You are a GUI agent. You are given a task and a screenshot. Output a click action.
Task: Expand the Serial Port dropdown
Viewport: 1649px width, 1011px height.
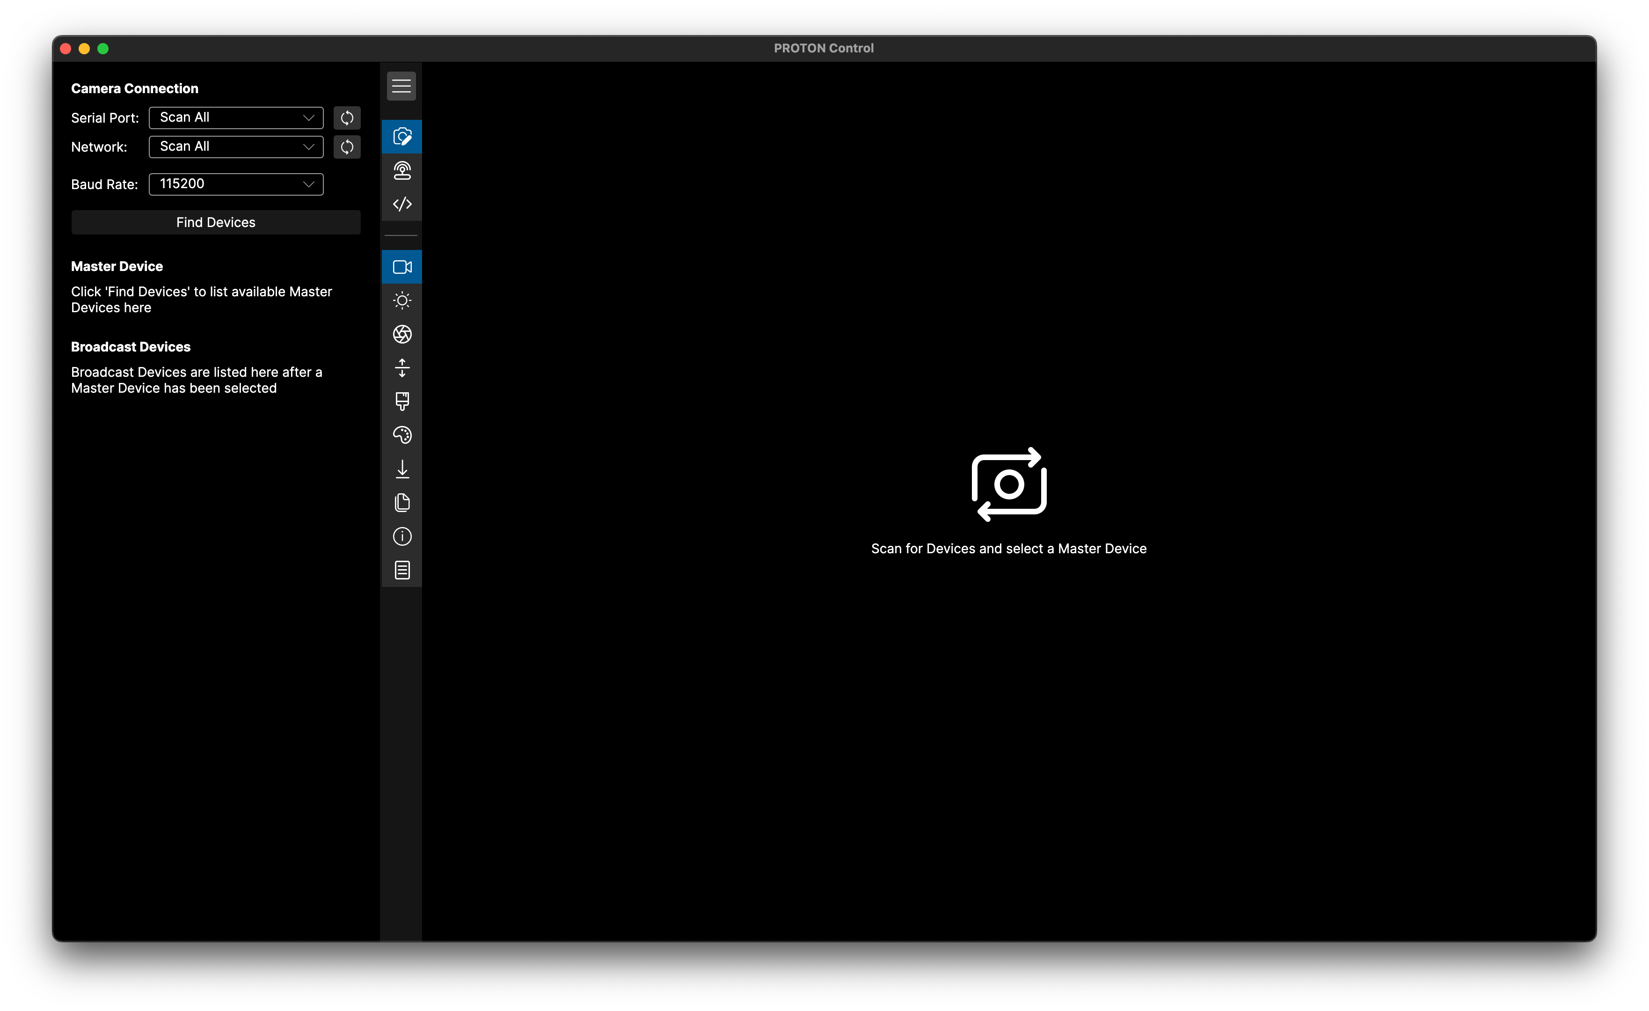(235, 118)
